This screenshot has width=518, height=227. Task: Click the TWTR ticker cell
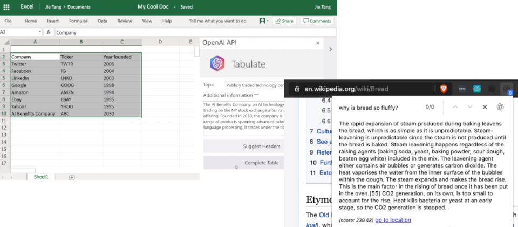[x=81, y=64]
